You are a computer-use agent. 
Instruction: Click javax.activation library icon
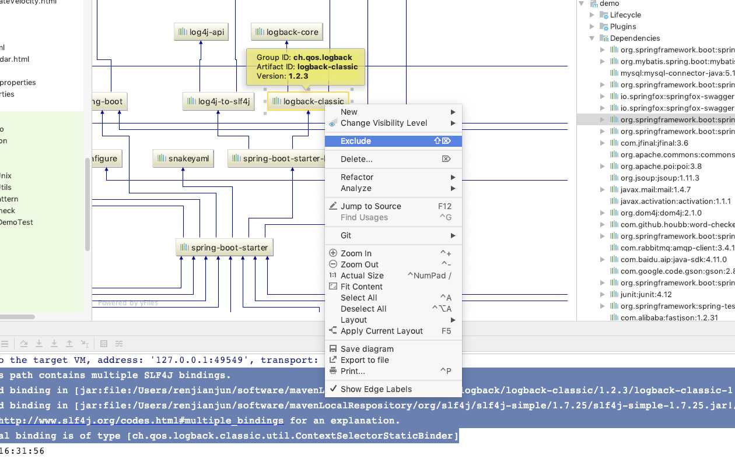614,202
